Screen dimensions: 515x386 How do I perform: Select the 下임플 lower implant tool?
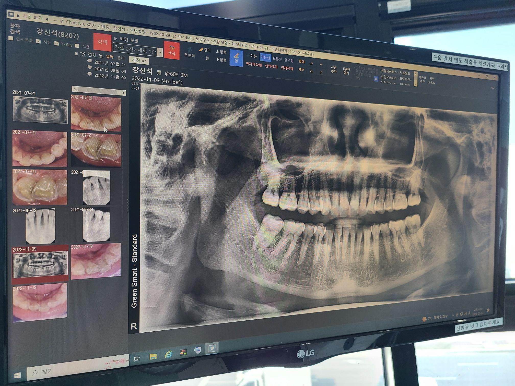pyautogui.click(x=221, y=60)
